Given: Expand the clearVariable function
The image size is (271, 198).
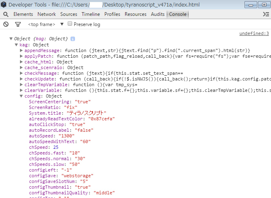Looking at the screenshot, I should [21, 90].
